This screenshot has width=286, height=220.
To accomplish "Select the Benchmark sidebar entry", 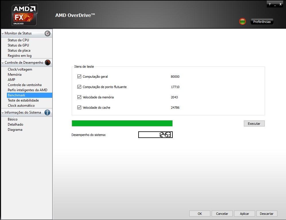I will (30, 95).
